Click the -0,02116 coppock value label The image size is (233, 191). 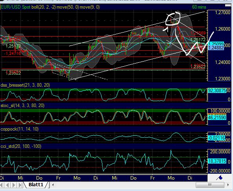pos(217,138)
